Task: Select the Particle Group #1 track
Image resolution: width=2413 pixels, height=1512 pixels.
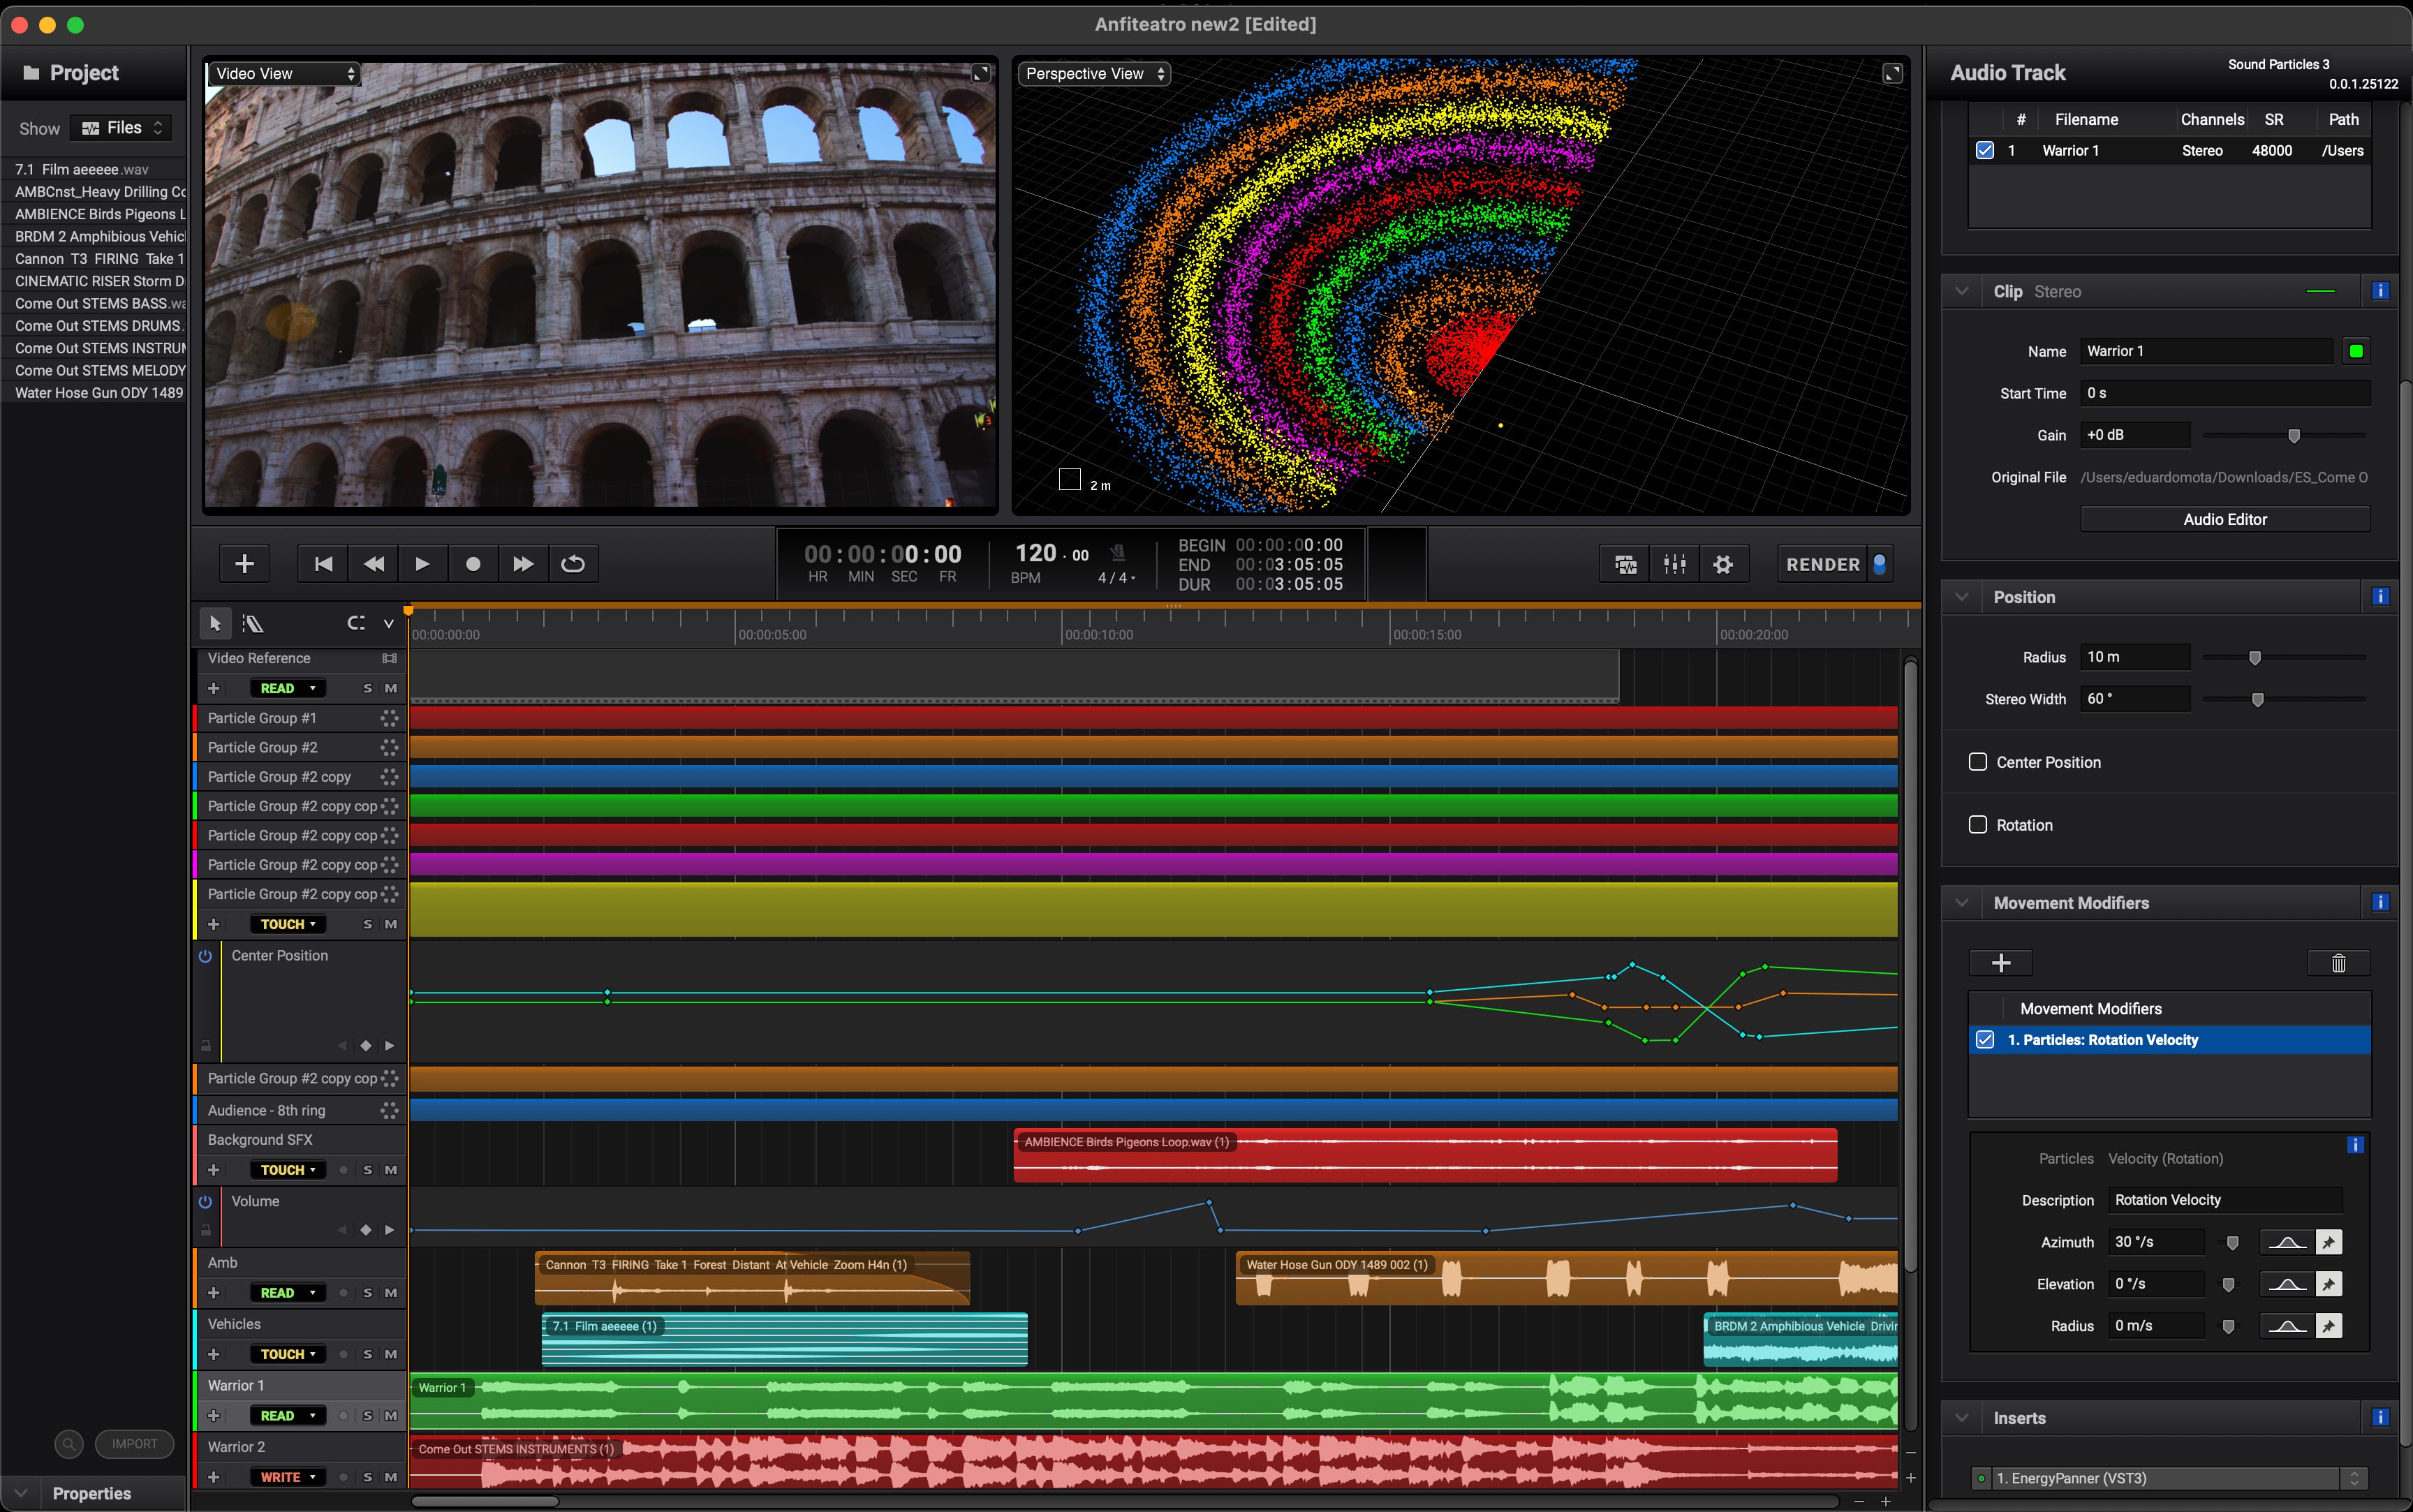Action: pyautogui.click(x=262, y=718)
